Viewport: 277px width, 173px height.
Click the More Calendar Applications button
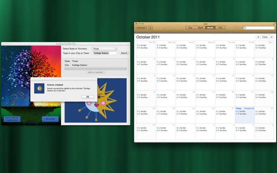coord(12,119)
